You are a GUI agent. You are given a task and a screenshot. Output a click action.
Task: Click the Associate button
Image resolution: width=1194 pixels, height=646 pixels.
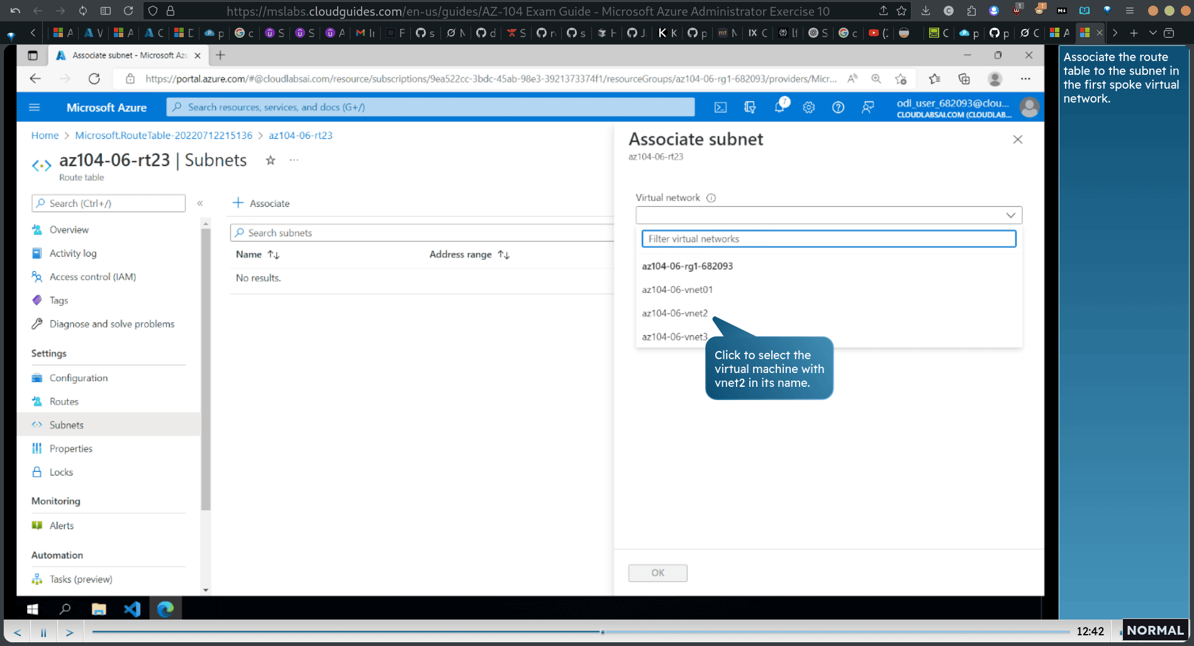261,203
